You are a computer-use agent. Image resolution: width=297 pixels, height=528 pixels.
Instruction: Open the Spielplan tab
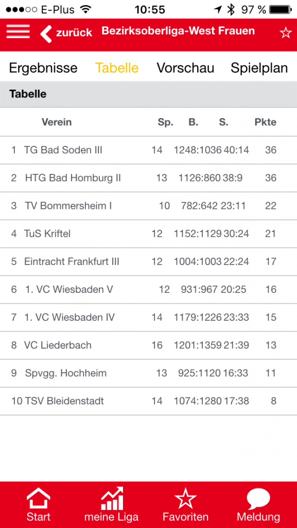(x=259, y=69)
